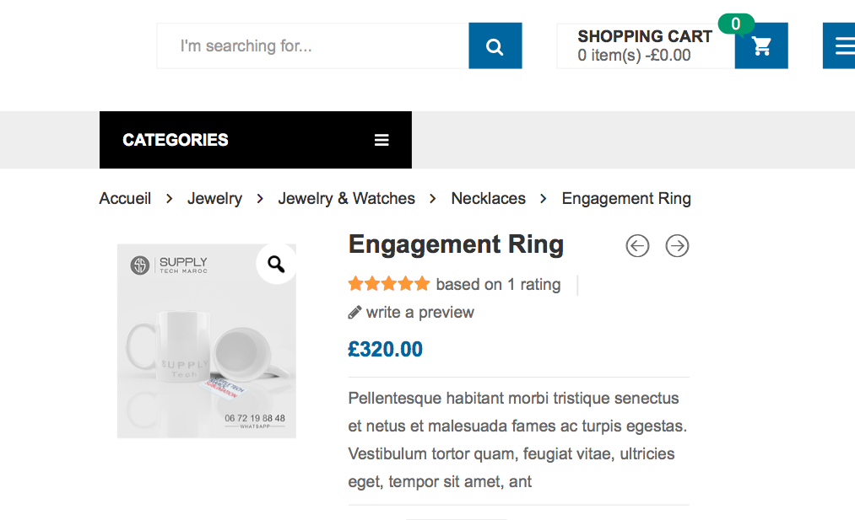Open the shopping cart icon
Screen dimensions: 855x520
[761, 46]
